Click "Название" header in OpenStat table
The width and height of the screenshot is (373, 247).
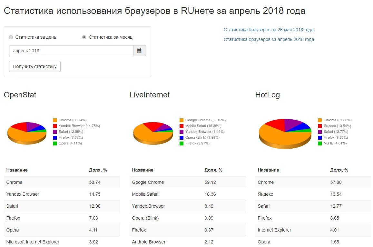coord(17,170)
